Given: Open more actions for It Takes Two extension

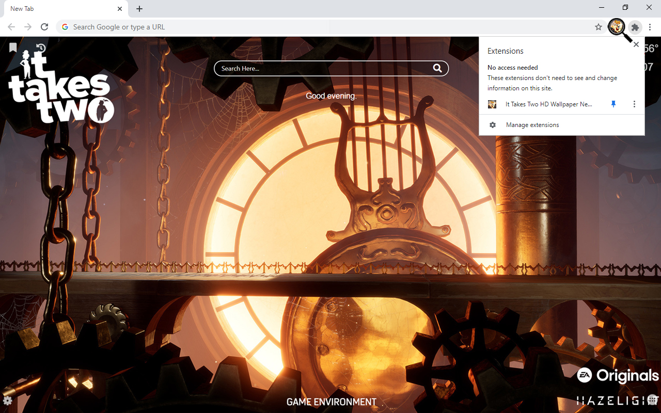Looking at the screenshot, I should tap(634, 104).
